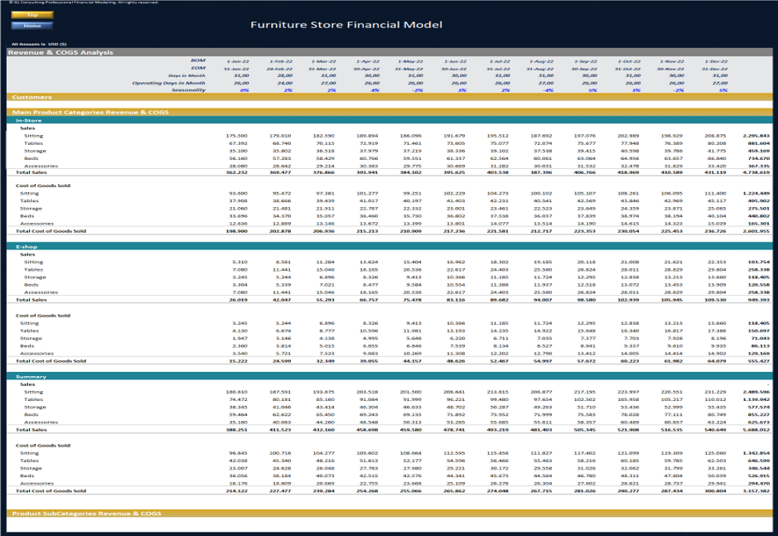Screen dimensions: 778x536
Task: Click the Operating Days in Month label
Action: 169,83
